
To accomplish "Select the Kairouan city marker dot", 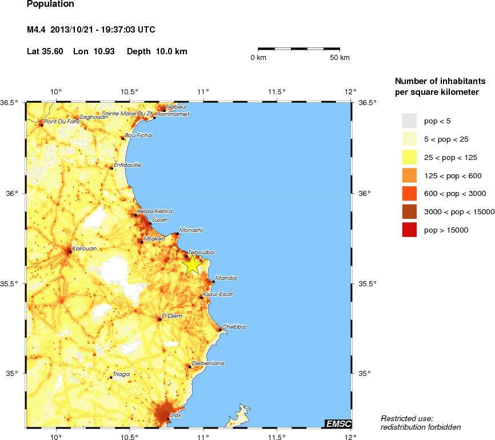I will 70,251.
